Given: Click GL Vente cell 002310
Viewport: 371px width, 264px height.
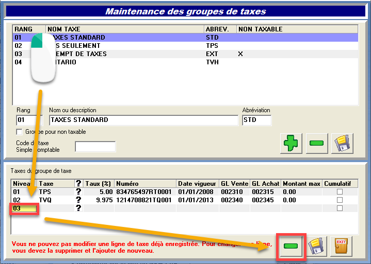Looking at the screenshot, I should pos(234,191).
